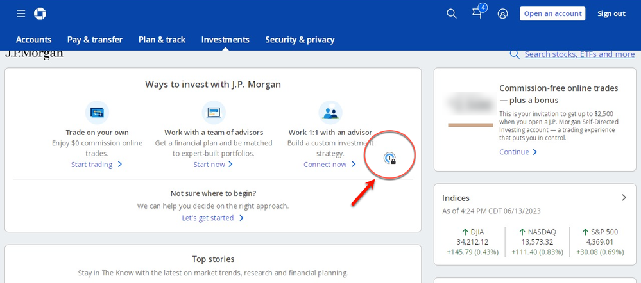Viewport: 641px width, 283px height.
Task: Open the Accounts menu
Action: 33,40
